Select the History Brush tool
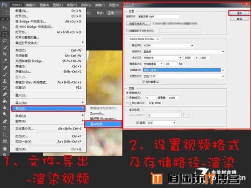The image size is (251, 188). 5,88
